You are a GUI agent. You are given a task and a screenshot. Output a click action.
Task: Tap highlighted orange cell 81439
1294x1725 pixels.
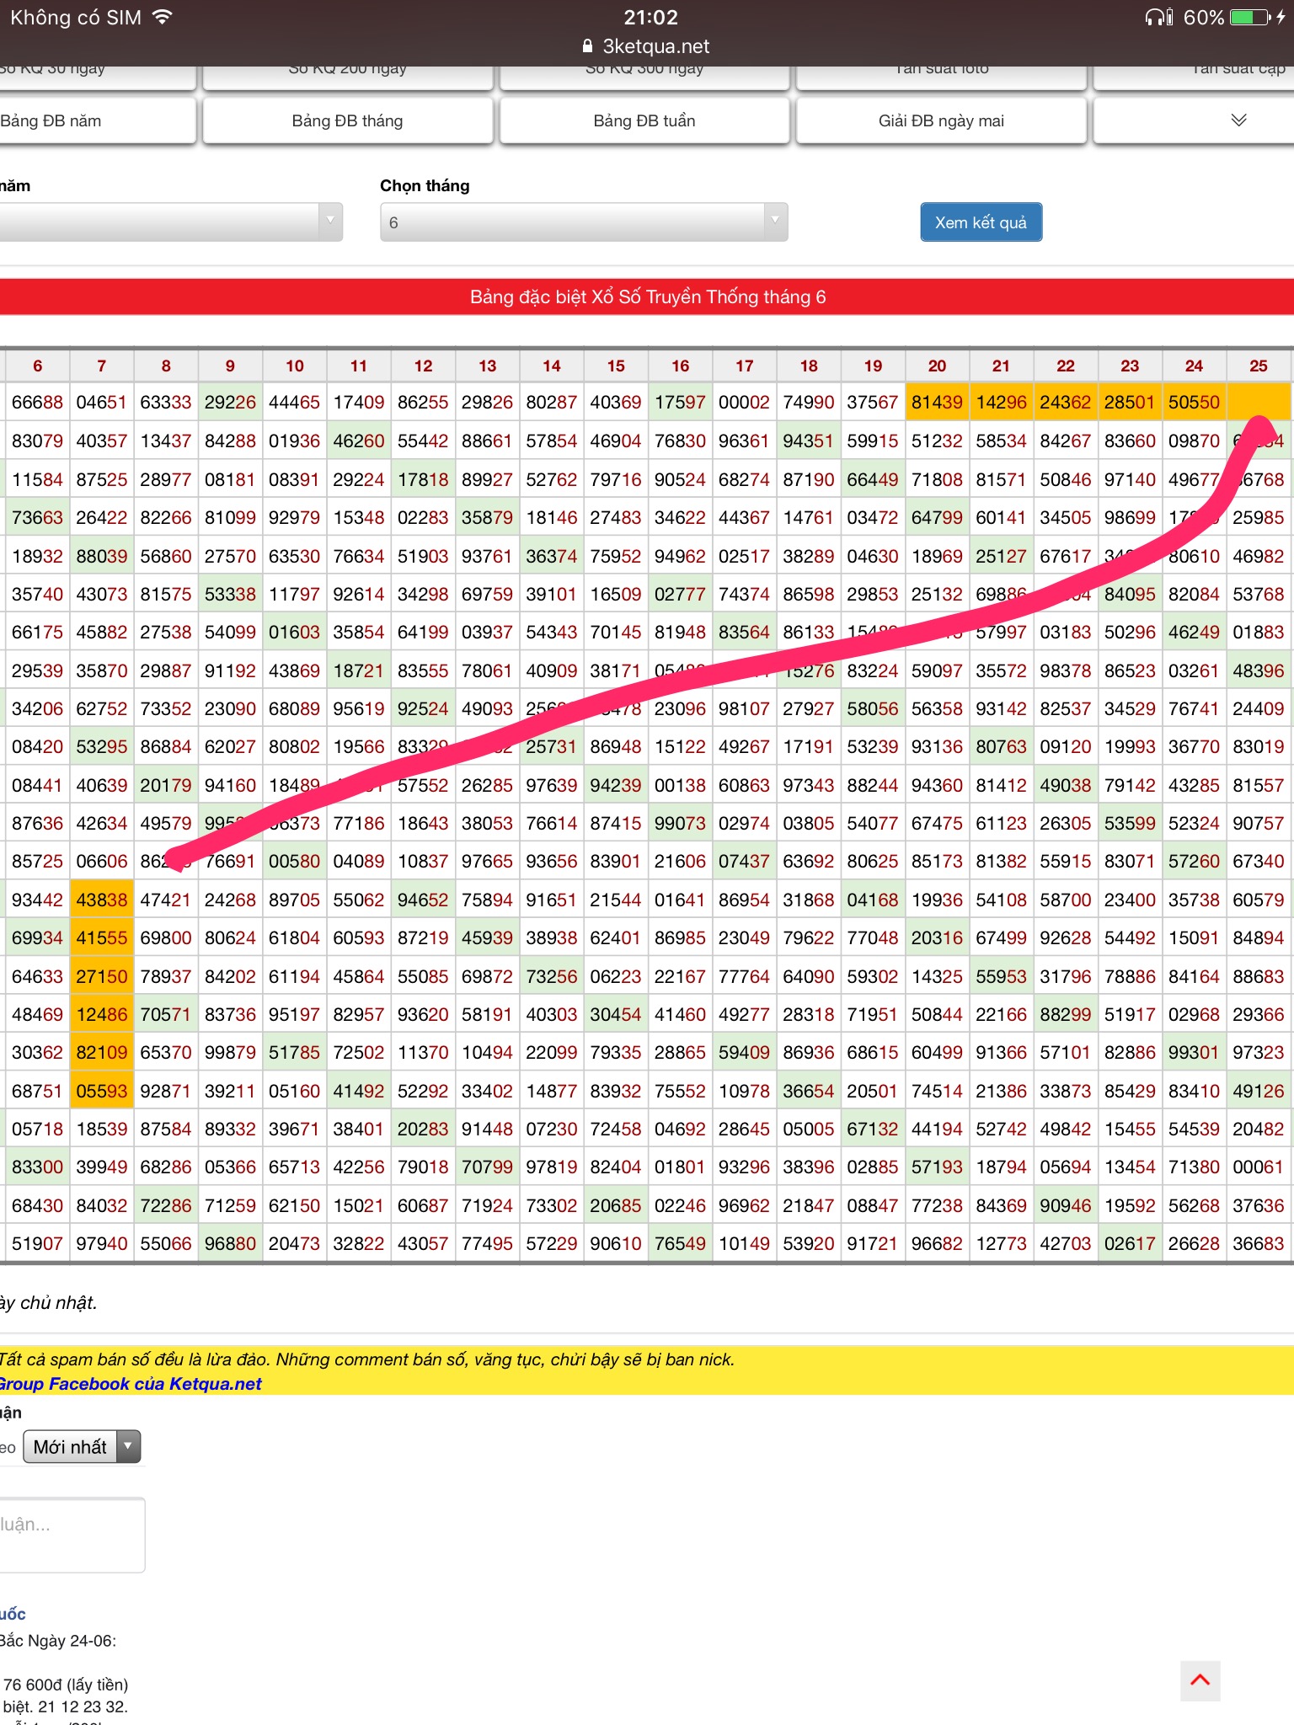pyautogui.click(x=937, y=403)
